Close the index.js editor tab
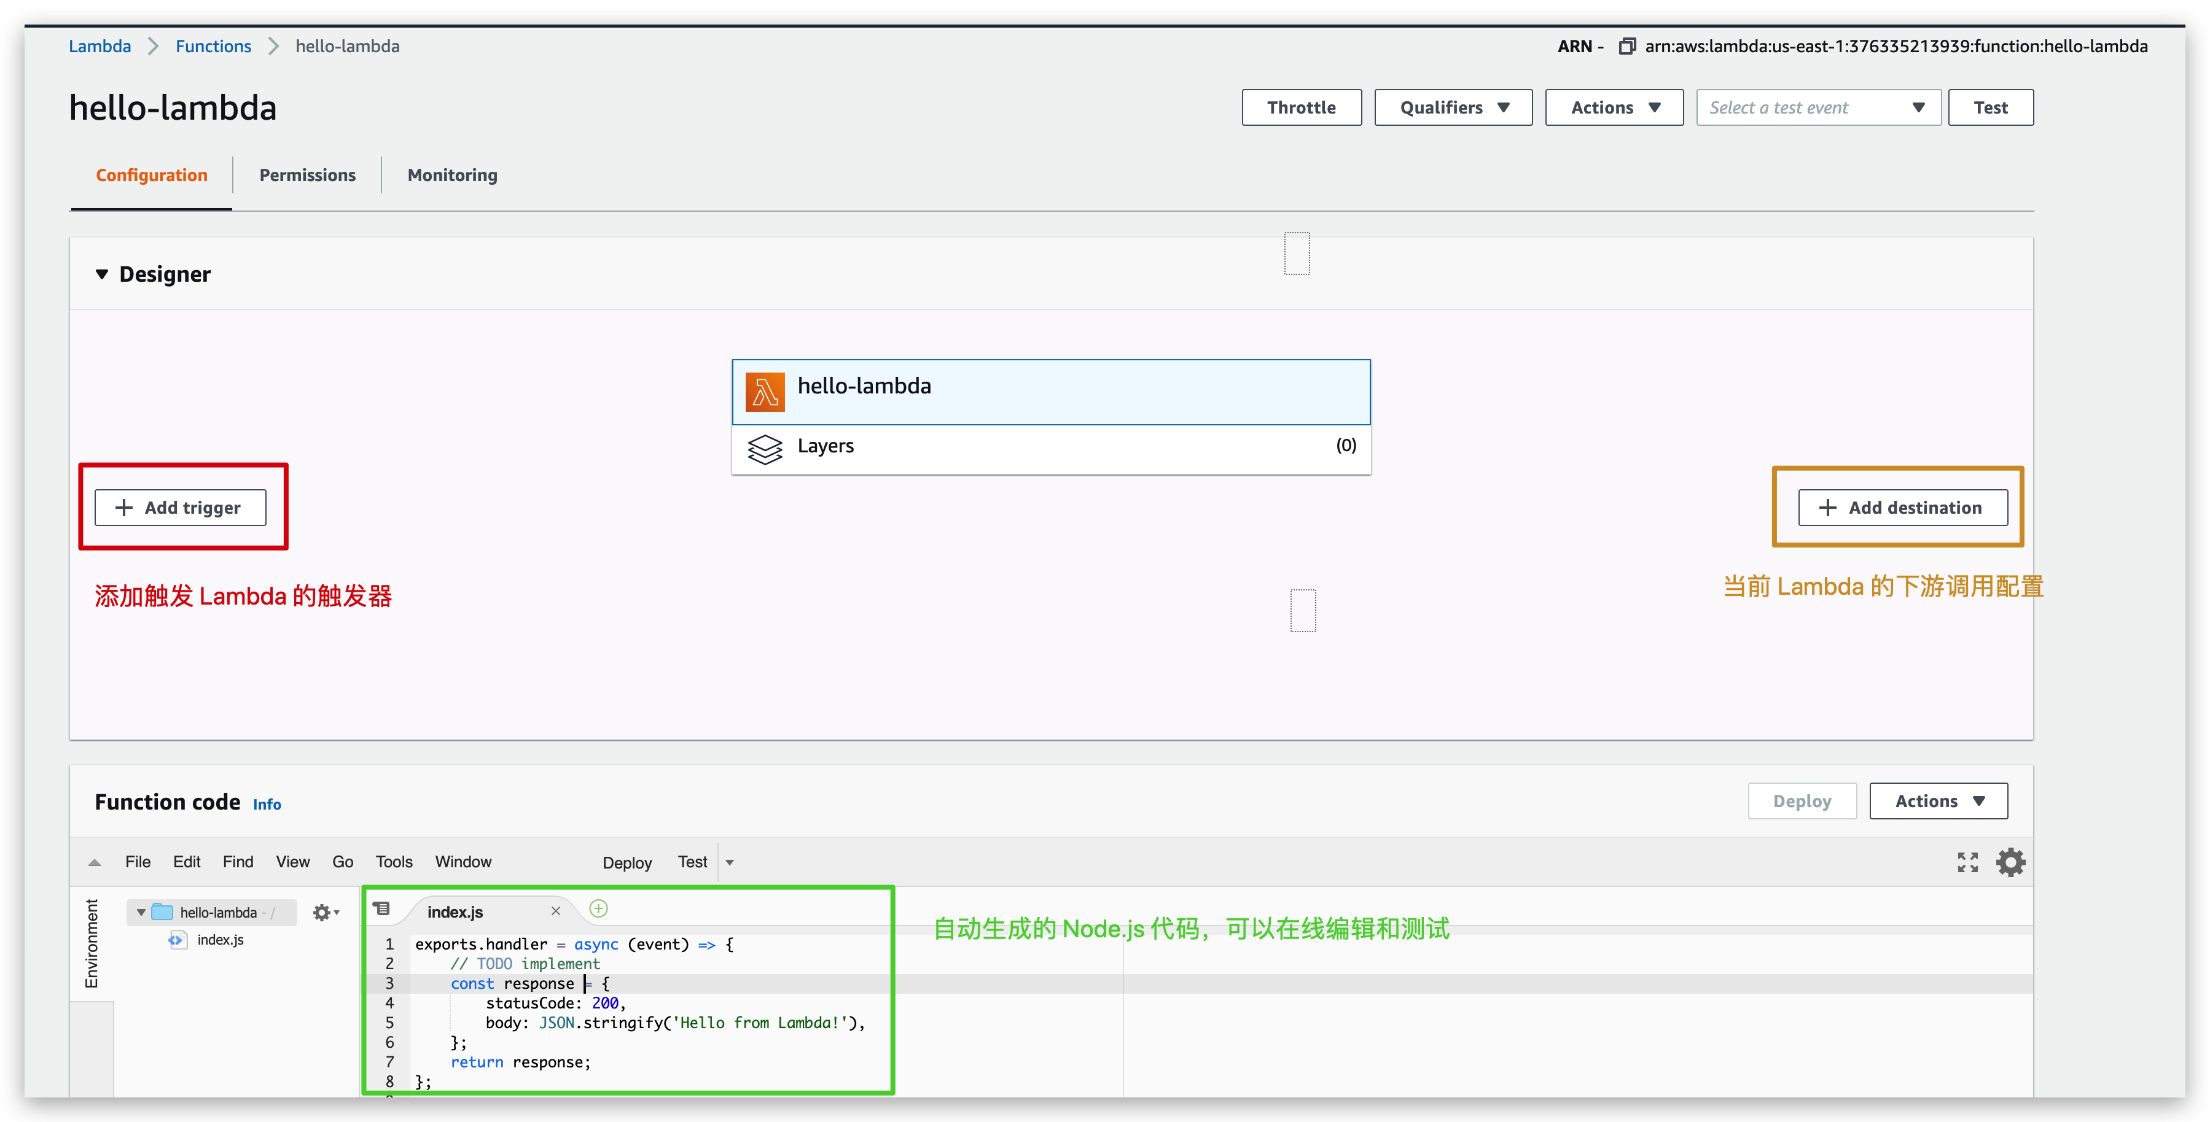 point(555,911)
